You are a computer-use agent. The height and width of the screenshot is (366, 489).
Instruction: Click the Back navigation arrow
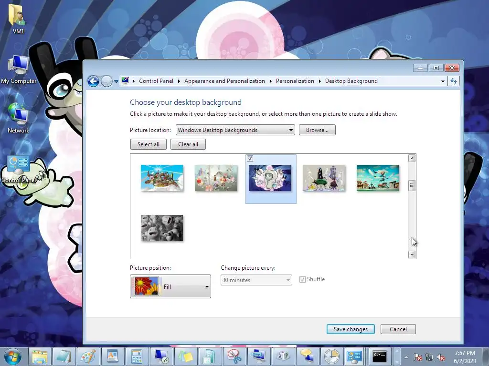click(x=93, y=81)
